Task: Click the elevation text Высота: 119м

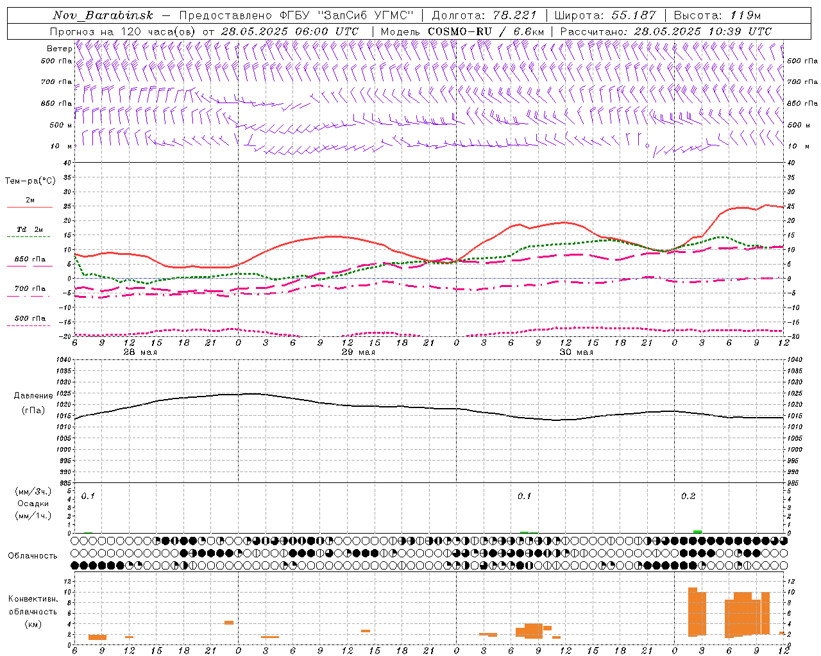Action: click(x=717, y=15)
